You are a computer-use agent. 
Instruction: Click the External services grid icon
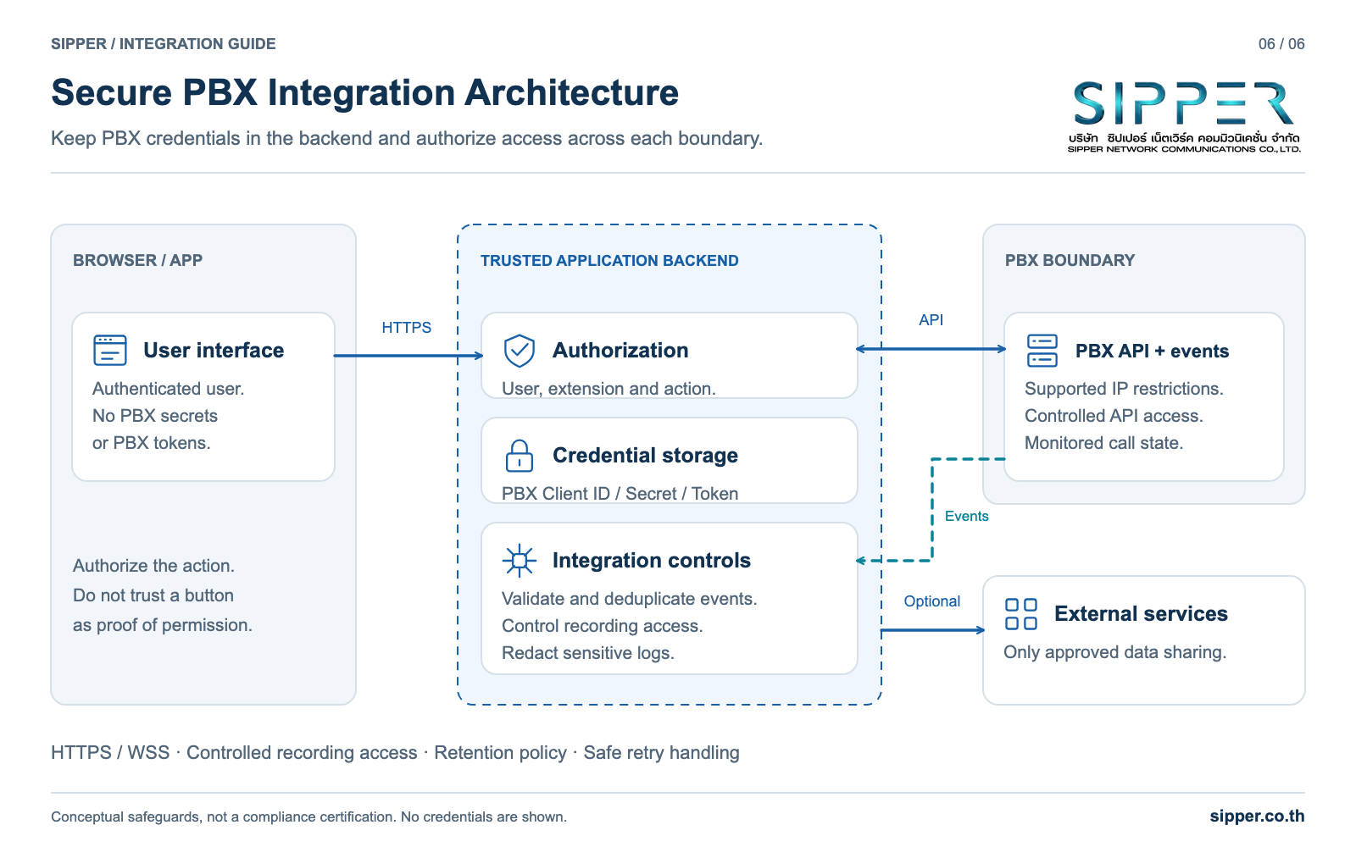coord(1020,614)
